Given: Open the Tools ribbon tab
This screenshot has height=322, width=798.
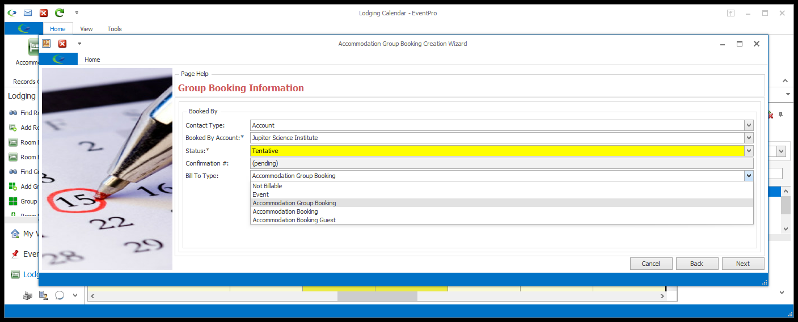Looking at the screenshot, I should [x=115, y=29].
